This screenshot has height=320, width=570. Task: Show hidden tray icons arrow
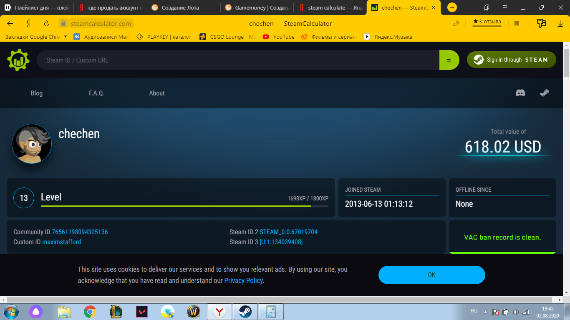click(485, 312)
